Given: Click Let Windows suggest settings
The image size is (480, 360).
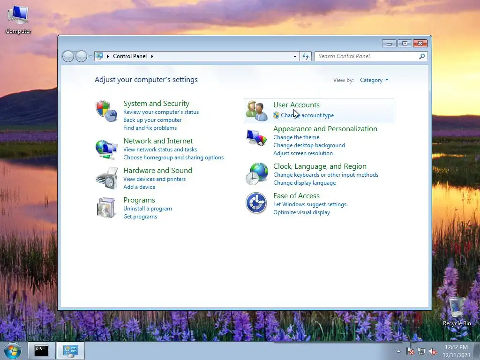Looking at the screenshot, I should click(310, 204).
